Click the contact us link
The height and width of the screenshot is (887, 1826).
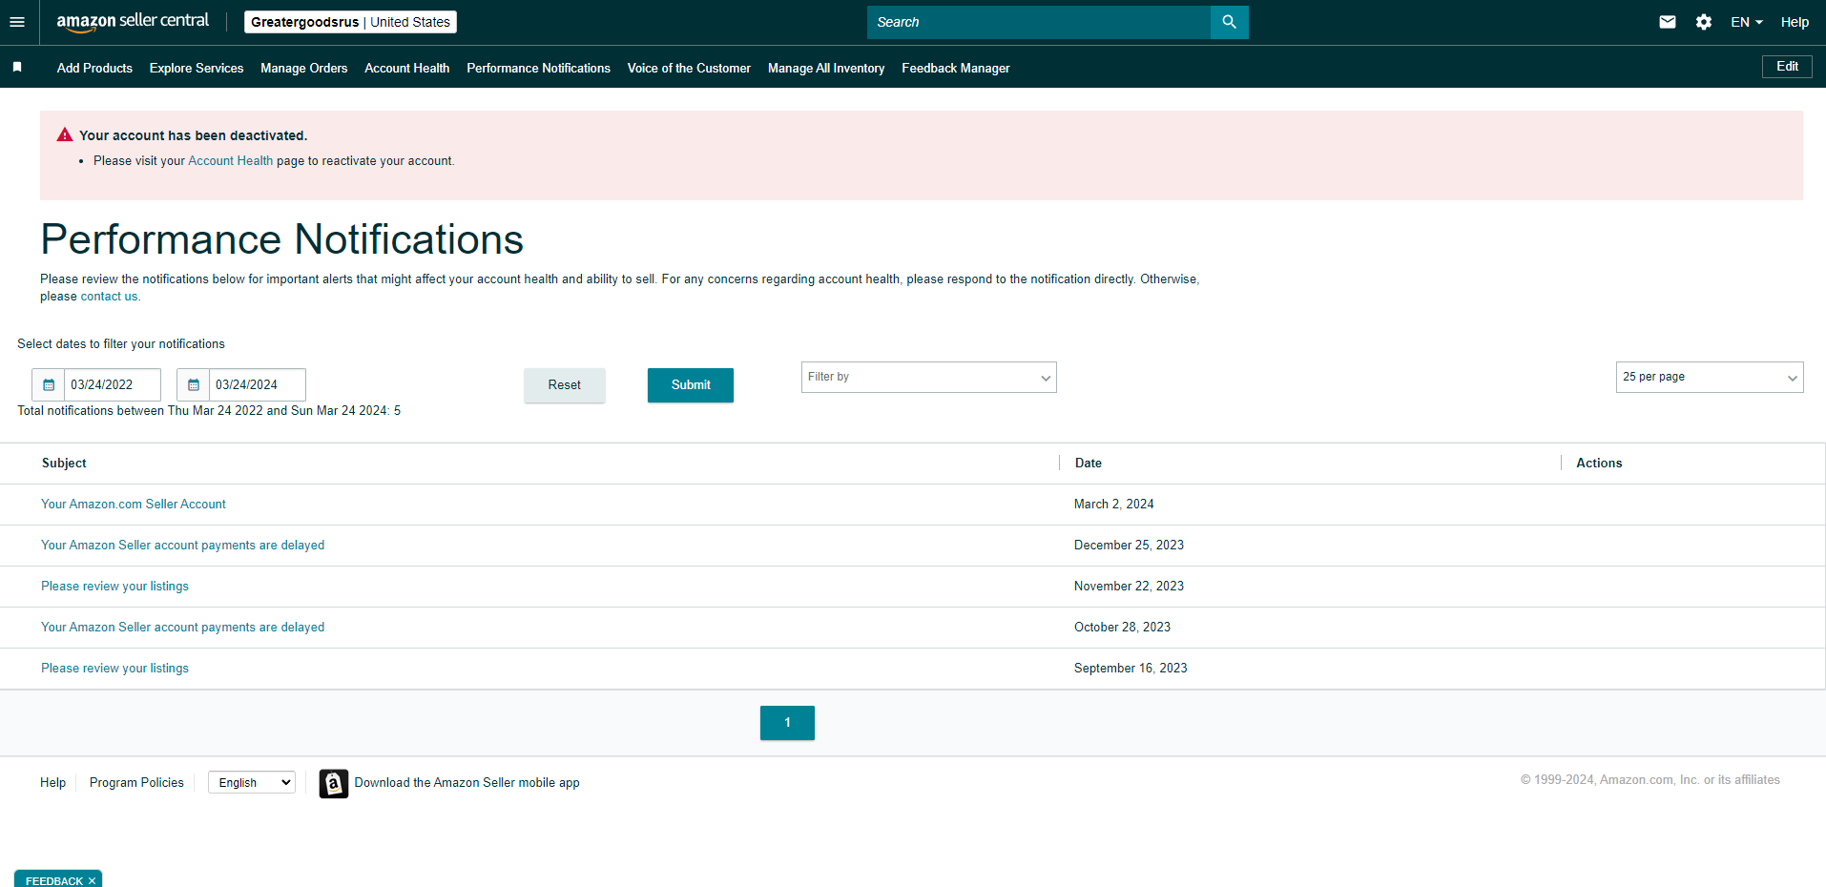(109, 297)
